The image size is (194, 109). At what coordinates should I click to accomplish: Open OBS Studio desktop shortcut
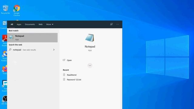click(x=5, y=100)
